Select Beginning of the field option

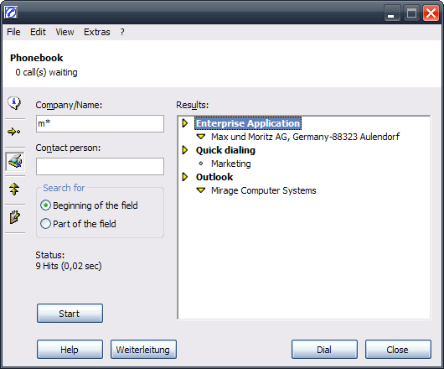tap(89, 205)
